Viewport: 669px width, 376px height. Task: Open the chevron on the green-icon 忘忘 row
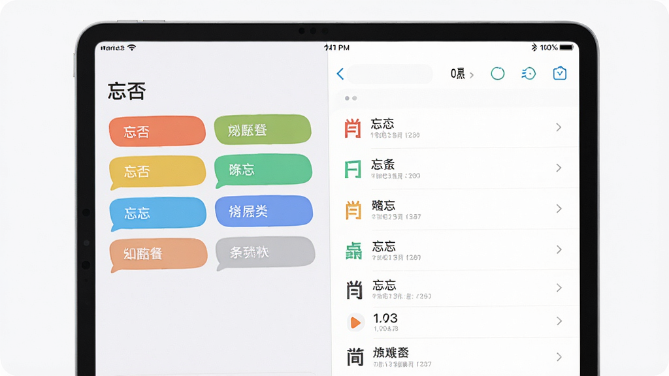(x=559, y=249)
